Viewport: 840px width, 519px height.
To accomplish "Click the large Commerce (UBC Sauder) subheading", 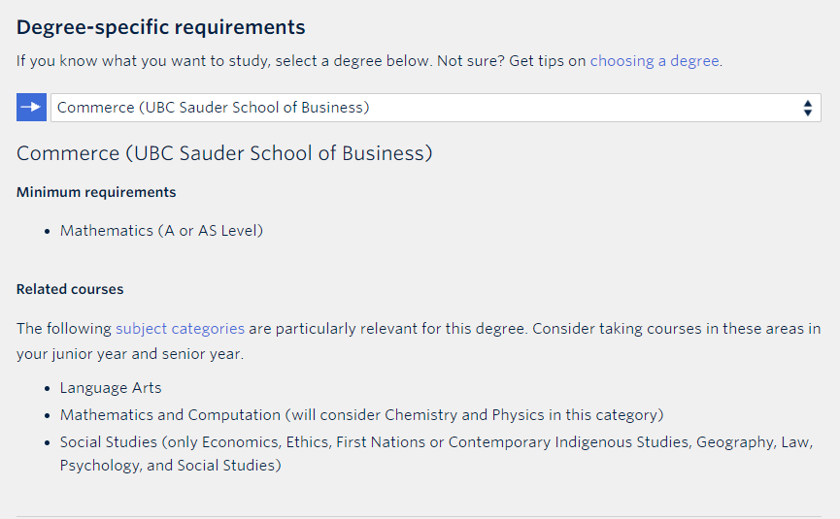I will (x=224, y=153).
